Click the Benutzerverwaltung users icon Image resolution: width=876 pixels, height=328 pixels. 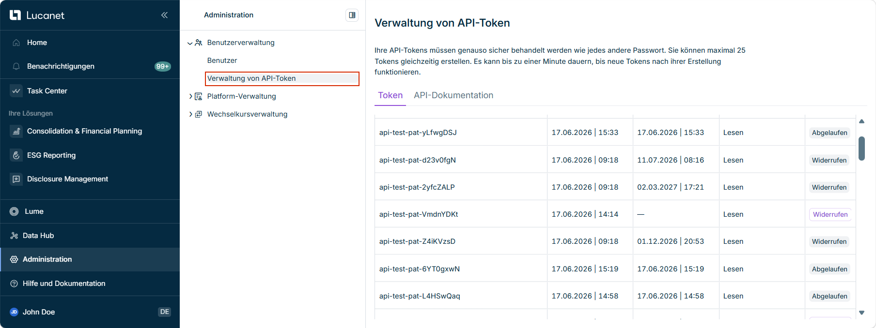coord(199,43)
